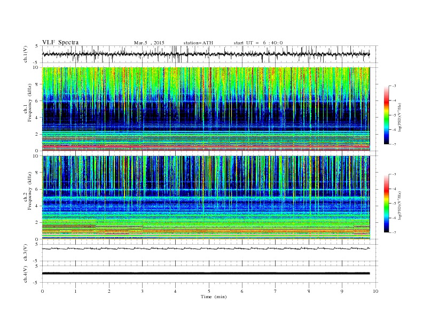Click the thick ch.4 voltage trace
Image resolution: width=423 pixels, height=327 pixels.
point(206,274)
